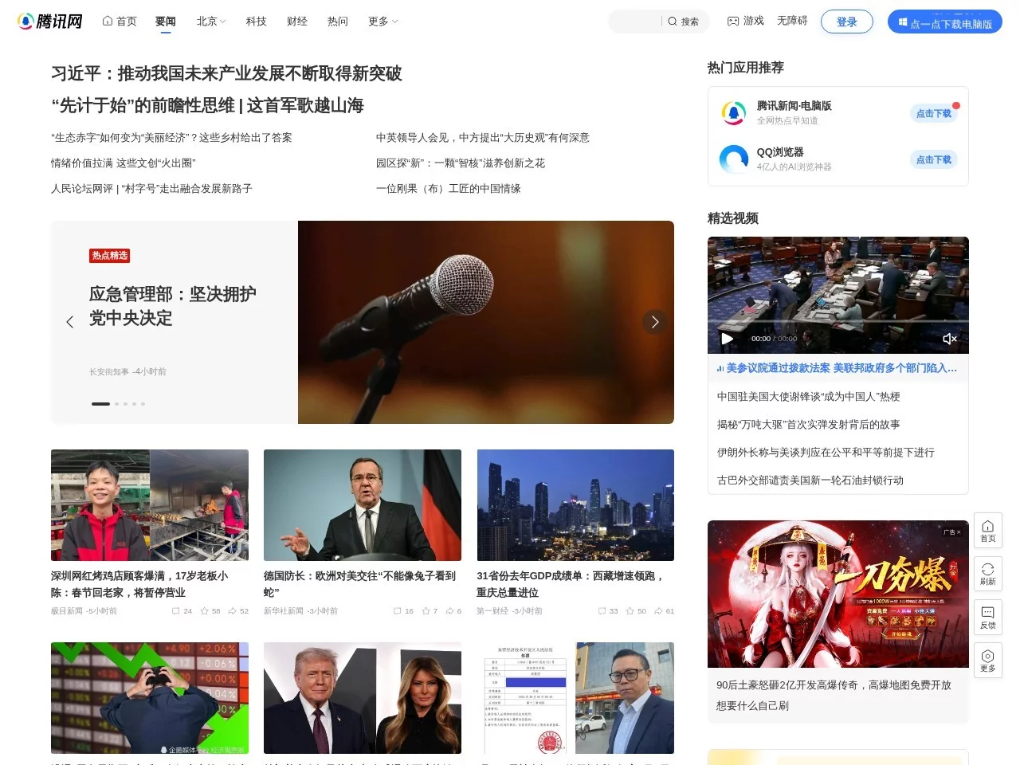Viewport: 1020px width, 765px height.
Task: Click the search magnifier icon
Action: pyautogui.click(x=672, y=22)
